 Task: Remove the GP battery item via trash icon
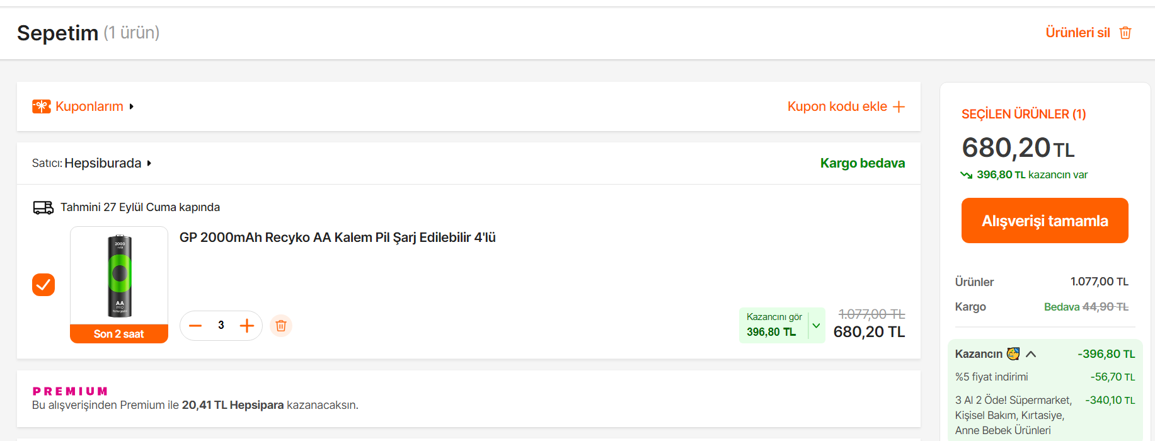point(281,326)
